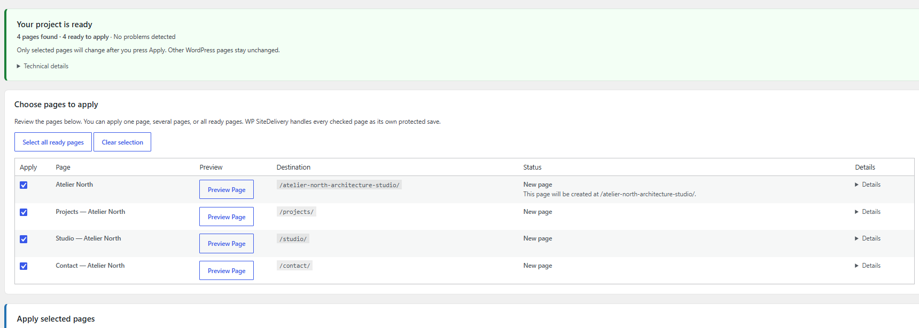Click Contact — Atelier North page name
Screen dimensions: 919x328
click(x=90, y=266)
